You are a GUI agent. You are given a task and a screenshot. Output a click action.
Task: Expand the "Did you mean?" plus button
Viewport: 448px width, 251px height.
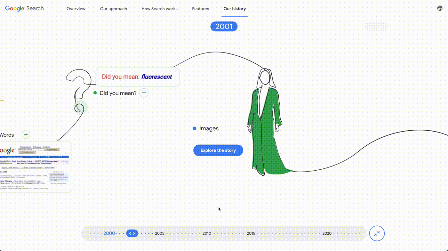pyautogui.click(x=144, y=93)
